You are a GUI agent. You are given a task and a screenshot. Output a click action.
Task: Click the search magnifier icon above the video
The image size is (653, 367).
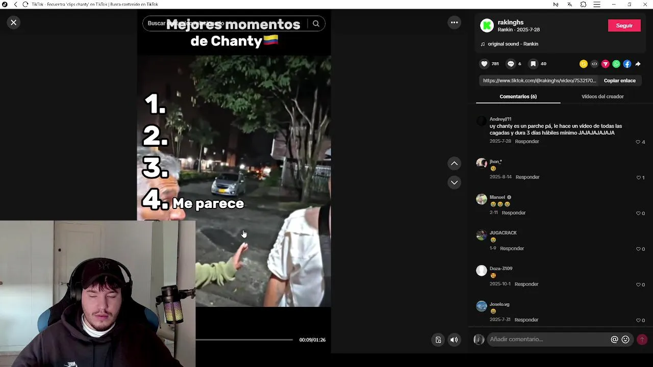point(316,23)
